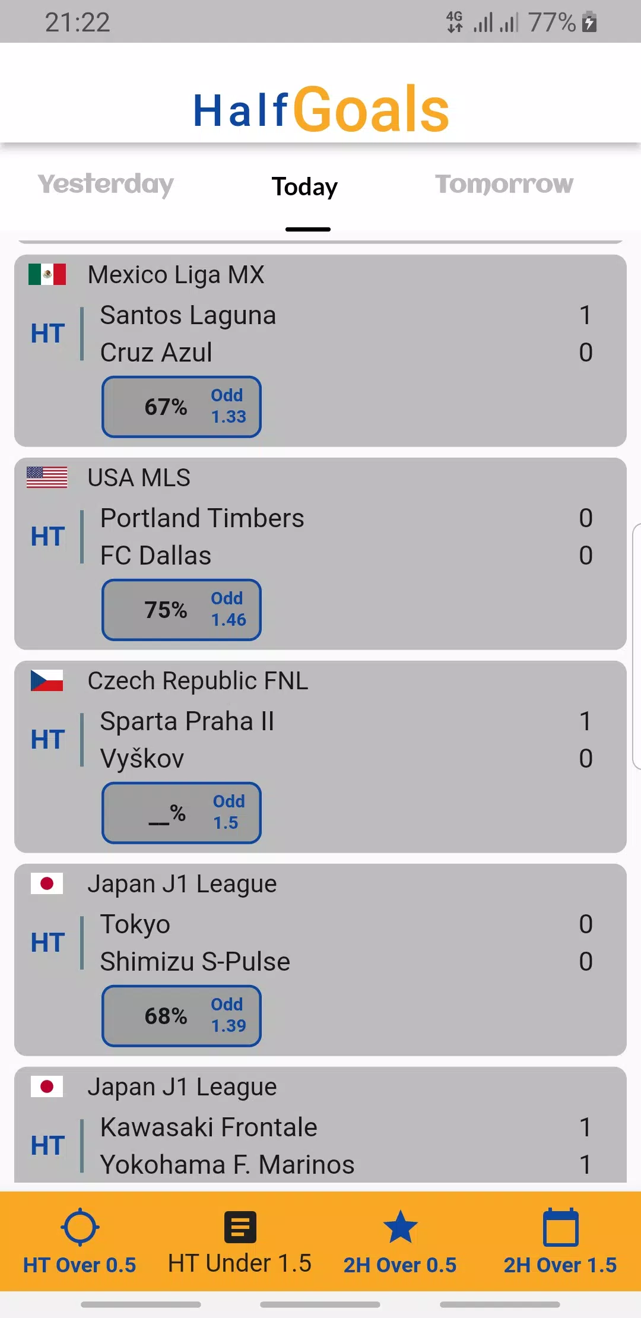Open the 2H Over 0.5 star icon

click(401, 1227)
